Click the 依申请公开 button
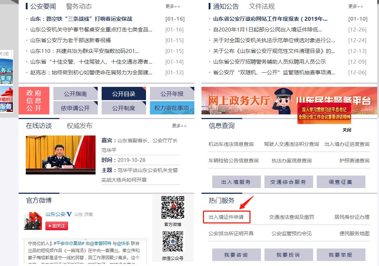The height and width of the screenshot is (266, 379). coord(76,108)
